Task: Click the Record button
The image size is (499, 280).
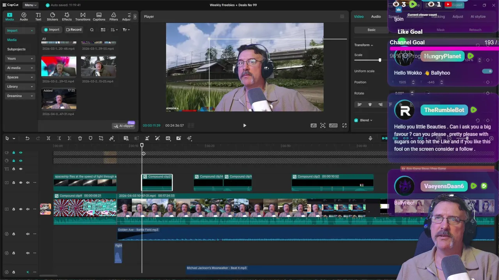Action: (74, 30)
